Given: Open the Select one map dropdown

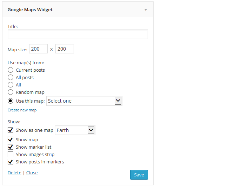Looking at the screenshot, I should click(84, 101).
